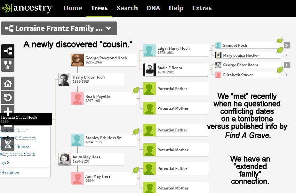Click the circular arrow reset icon

click(x=8, y=97)
